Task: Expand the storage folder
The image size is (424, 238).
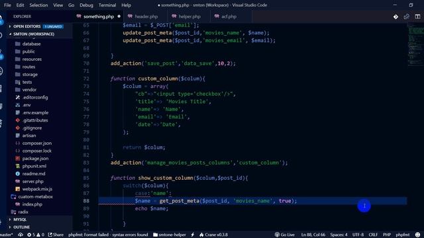Action: click(x=30, y=74)
